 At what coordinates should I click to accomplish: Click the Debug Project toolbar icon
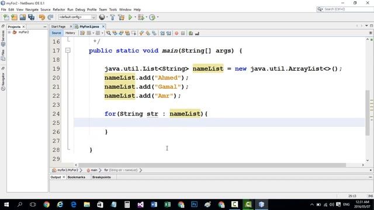(141, 17)
